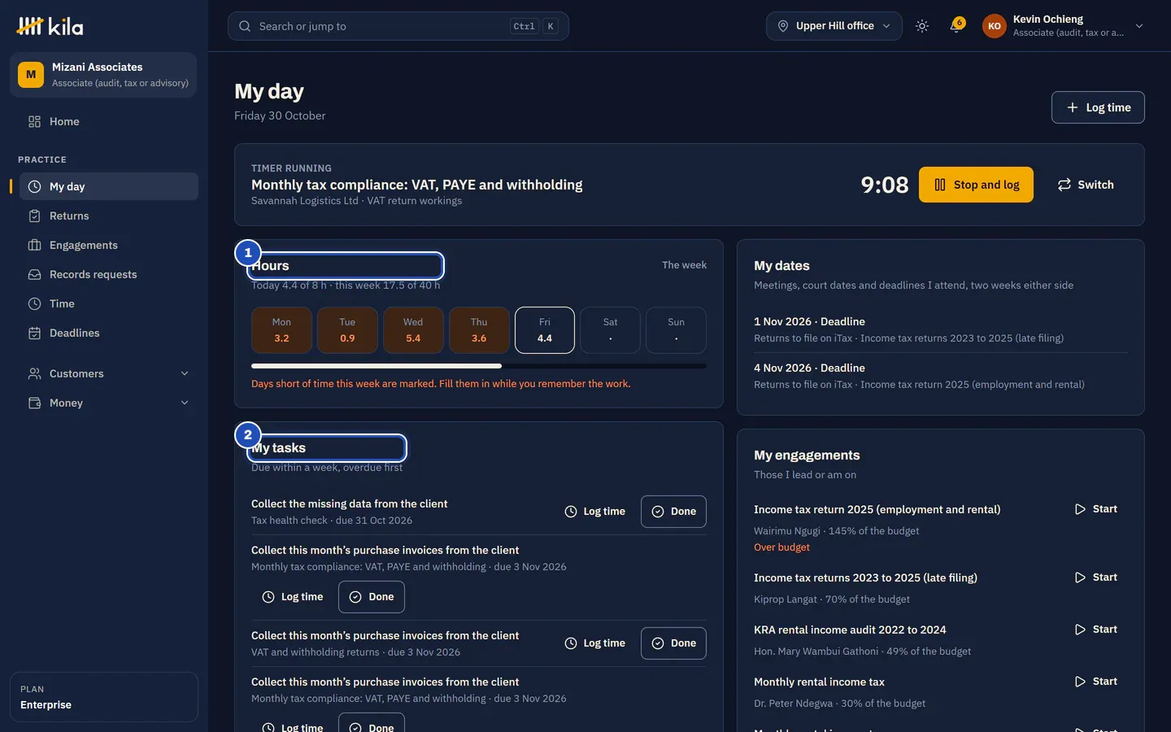The width and height of the screenshot is (1171, 732).
Task: Open the 1 Nov 2026 Deadline entry
Action: tap(941, 329)
